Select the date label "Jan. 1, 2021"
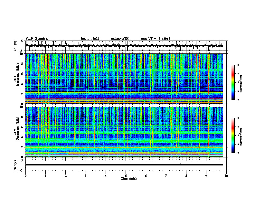 point(90,39)
